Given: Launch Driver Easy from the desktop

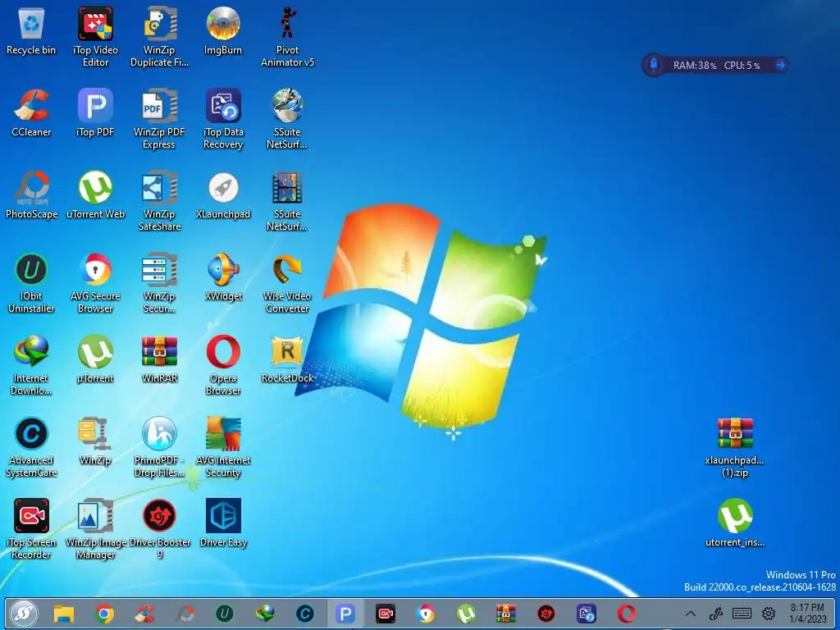Looking at the screenshot, I should coord(223,523).
